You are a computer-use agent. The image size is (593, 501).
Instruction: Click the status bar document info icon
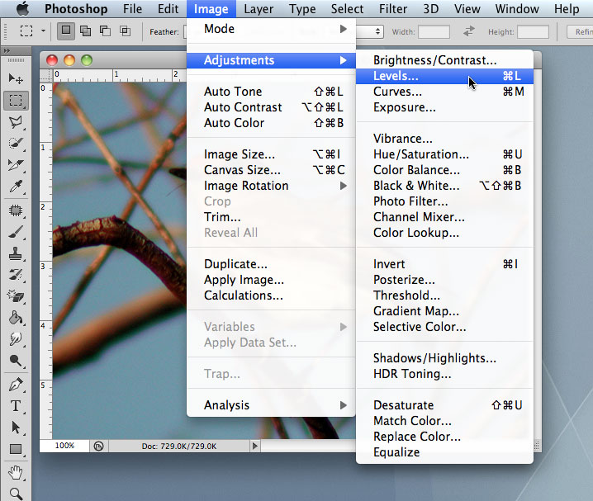[x=99, y=447]
